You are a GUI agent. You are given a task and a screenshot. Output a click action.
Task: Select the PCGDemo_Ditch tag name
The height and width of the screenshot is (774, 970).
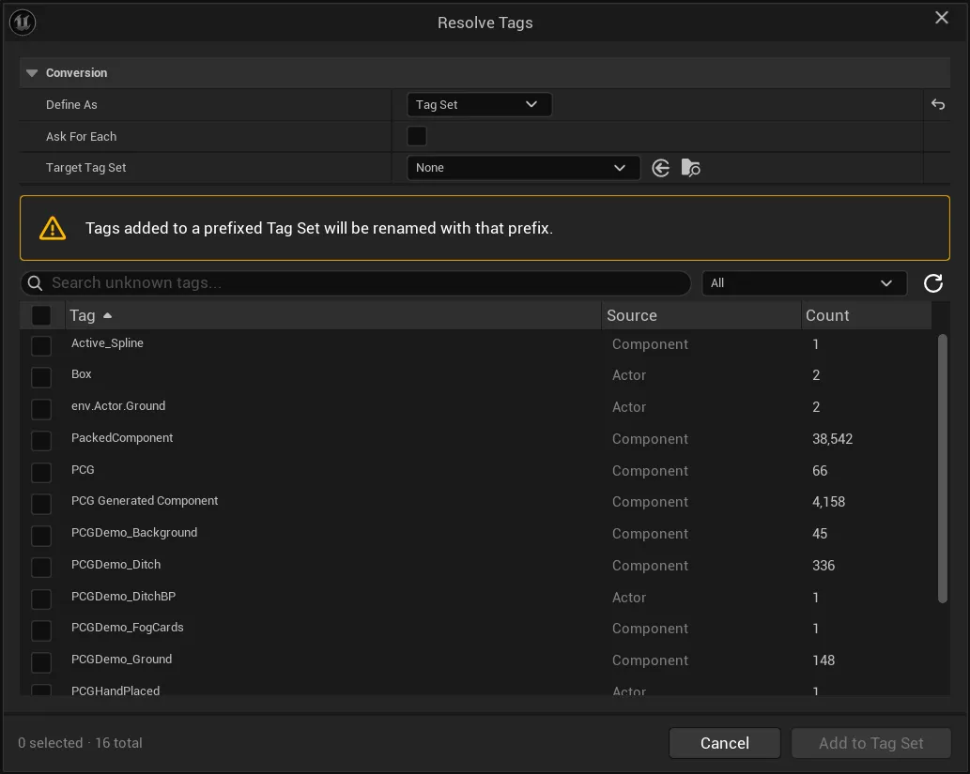pos(115,565)
